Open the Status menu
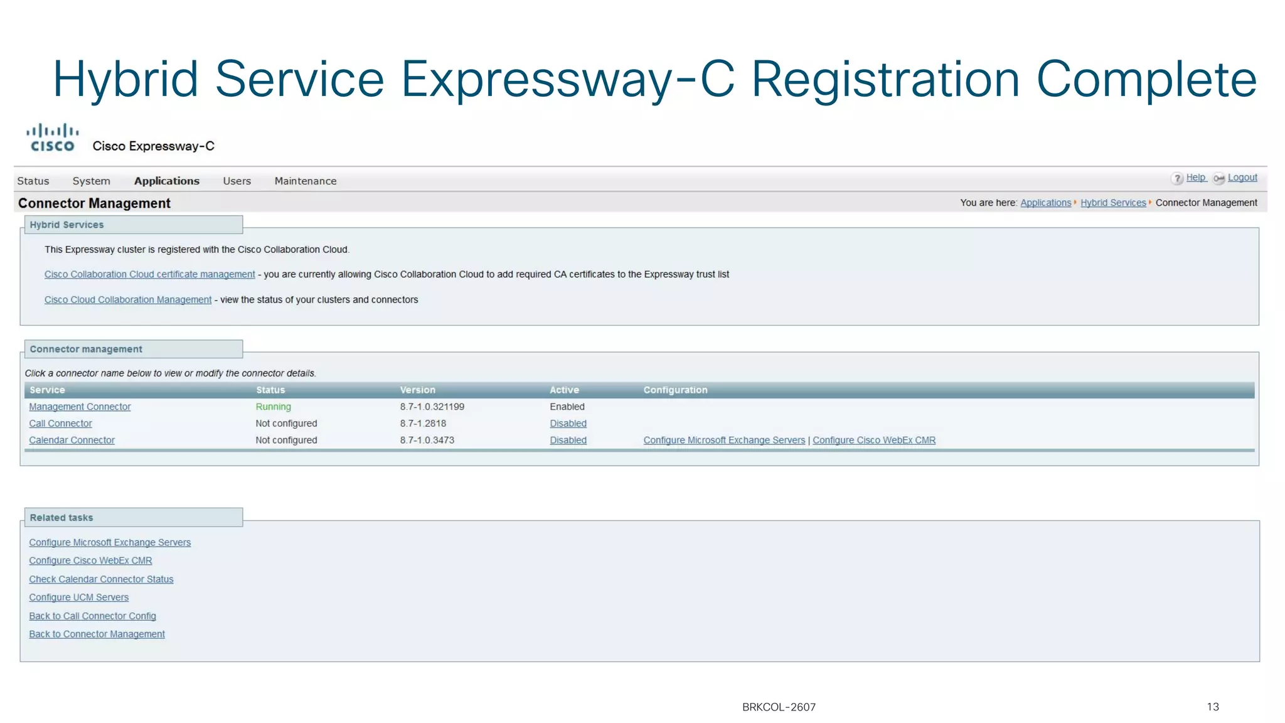 (x=33, y=181)
